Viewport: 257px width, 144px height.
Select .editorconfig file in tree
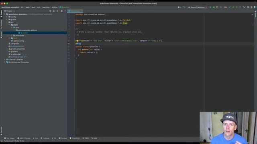click(18, 41)
